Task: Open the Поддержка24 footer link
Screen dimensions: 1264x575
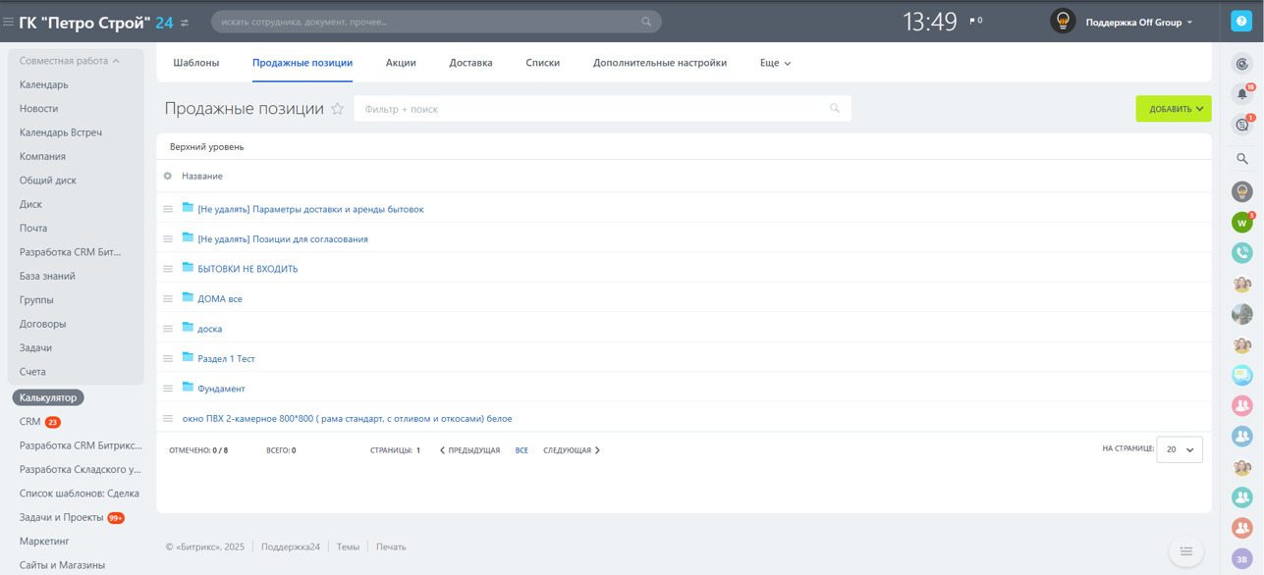Action: pos(291,547)
